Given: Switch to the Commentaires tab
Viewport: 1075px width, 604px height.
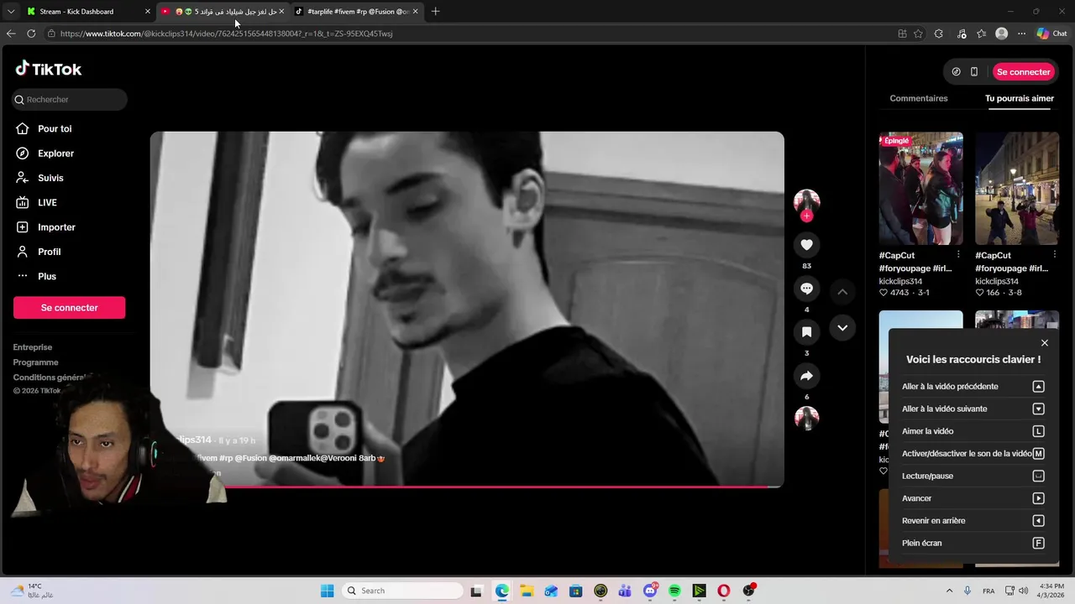Looking at the screenshot, I should click(919, 98).
